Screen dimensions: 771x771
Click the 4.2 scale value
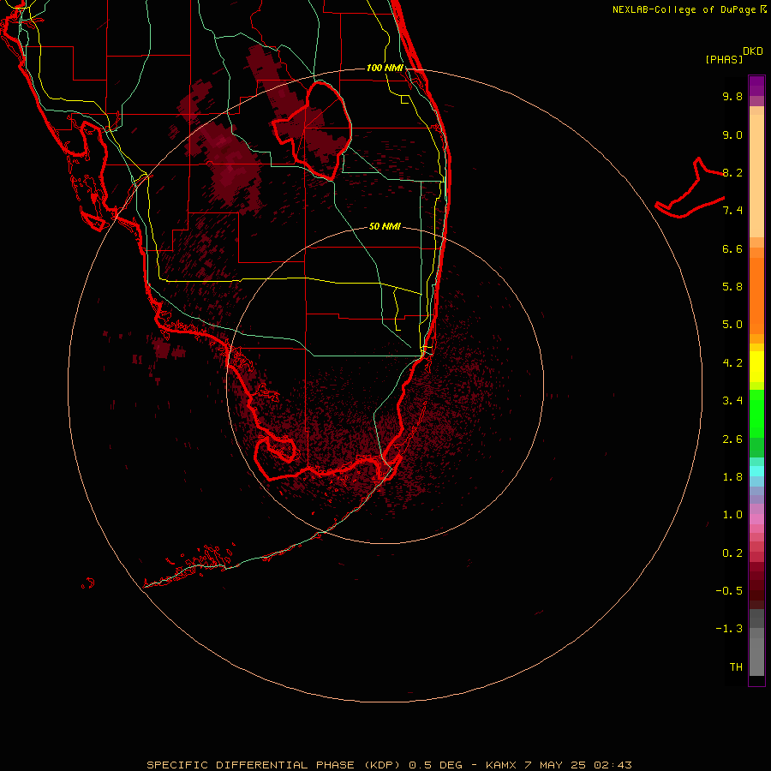click(x=732, y=363)
